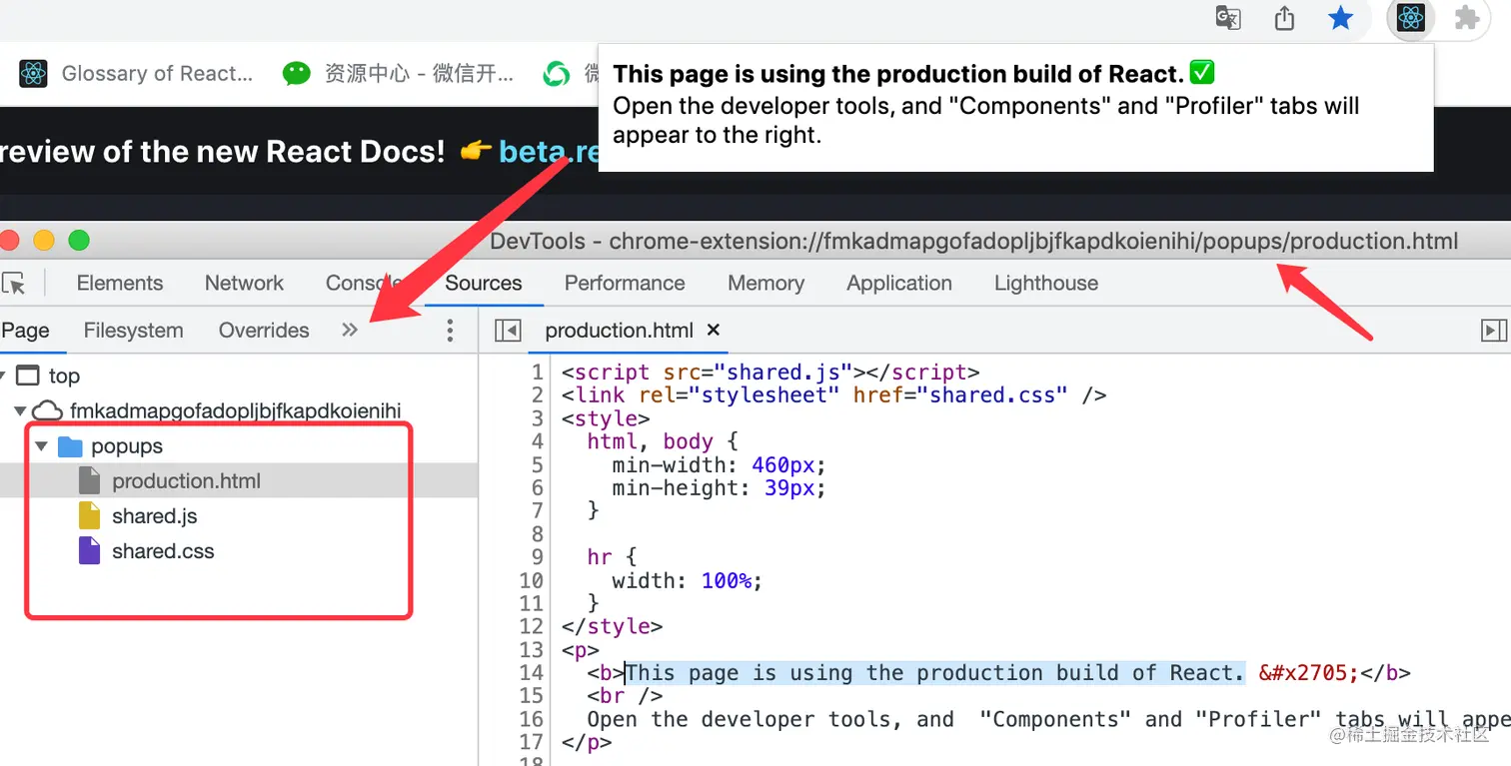1511x766 pixels.
Task: Switch to the Performance tab
Action: coord(625,283)
